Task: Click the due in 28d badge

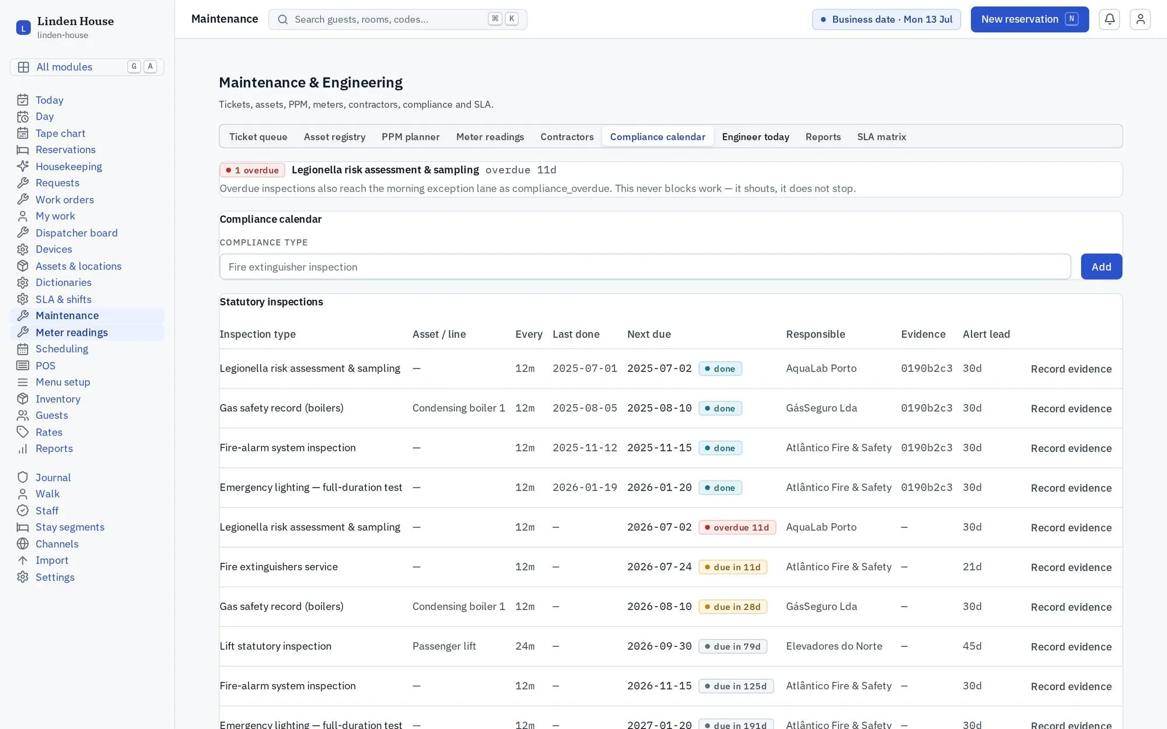Action: click(732, 607)
